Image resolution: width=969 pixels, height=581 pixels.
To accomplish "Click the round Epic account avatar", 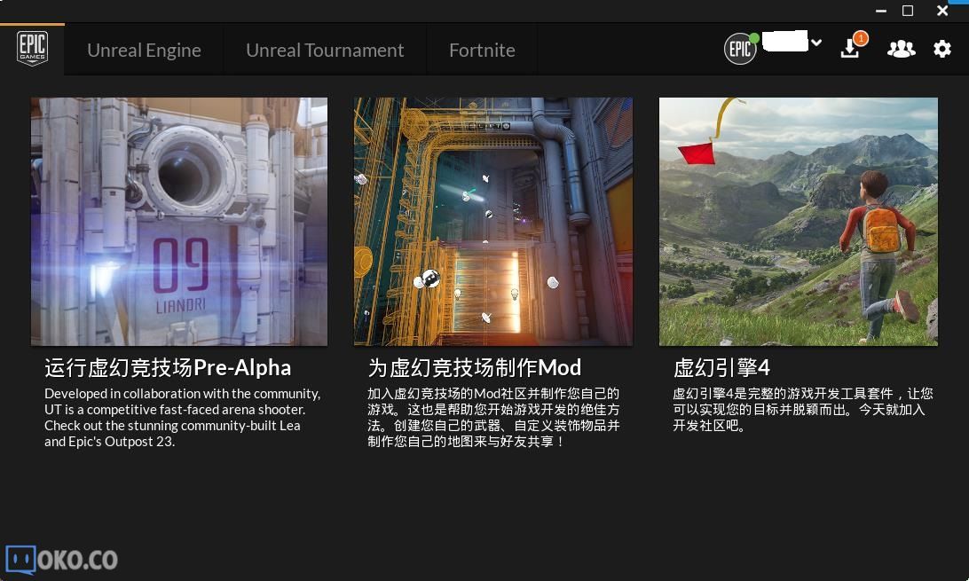I will [x=740, y=50].
